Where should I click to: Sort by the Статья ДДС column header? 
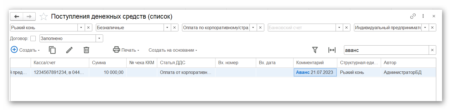pyautogui.click(x=186, y=63)
